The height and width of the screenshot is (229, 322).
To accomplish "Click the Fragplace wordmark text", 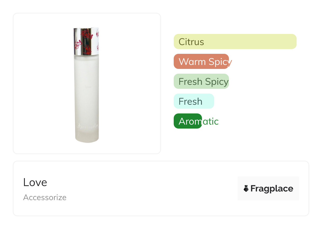I will pos(272,188).
